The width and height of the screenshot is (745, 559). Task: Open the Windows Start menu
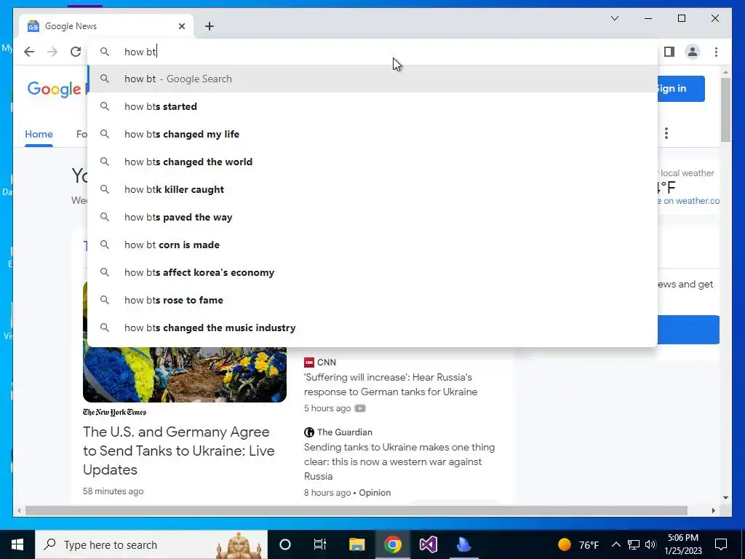click(x=17, y=544)
